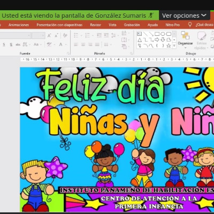This screenshot has width=214, height=214.
Task: Select the triangle shape
Action: tap(140, 40)
